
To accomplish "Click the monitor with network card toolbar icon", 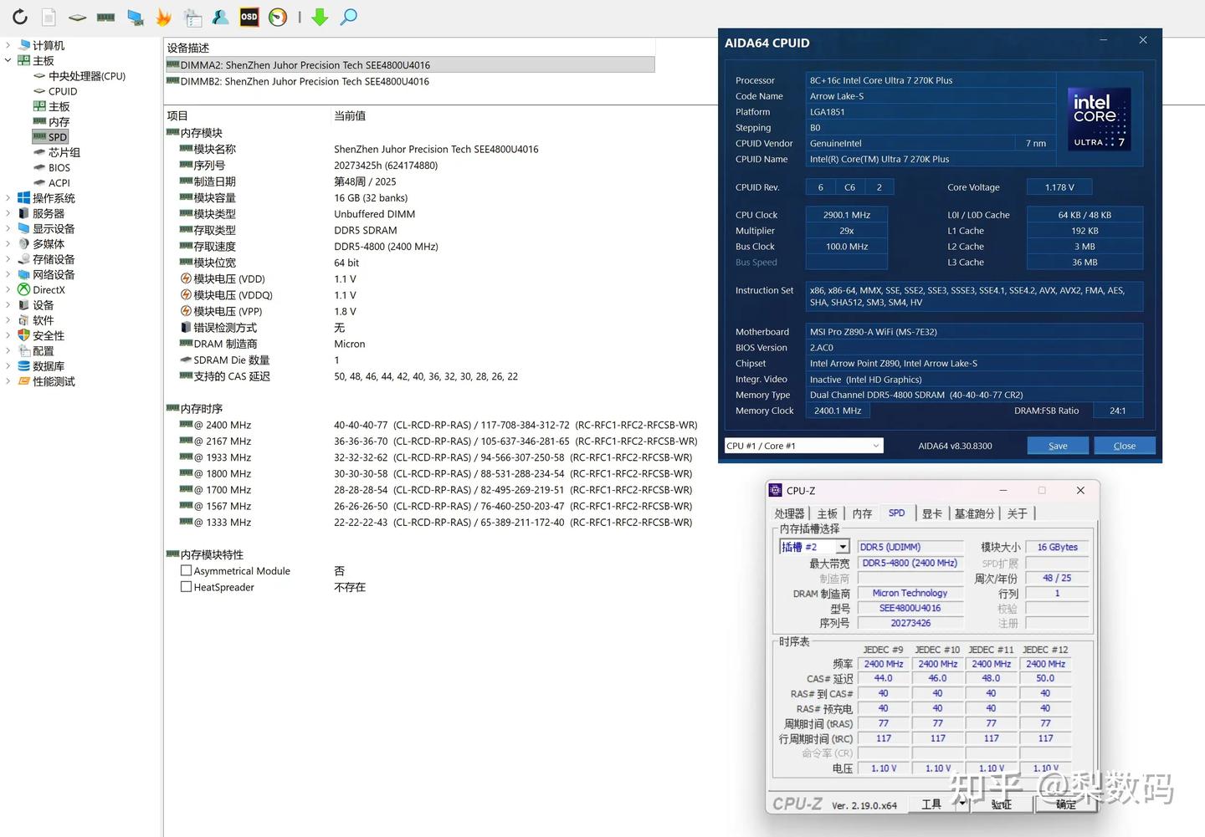I will pos(135,17).
